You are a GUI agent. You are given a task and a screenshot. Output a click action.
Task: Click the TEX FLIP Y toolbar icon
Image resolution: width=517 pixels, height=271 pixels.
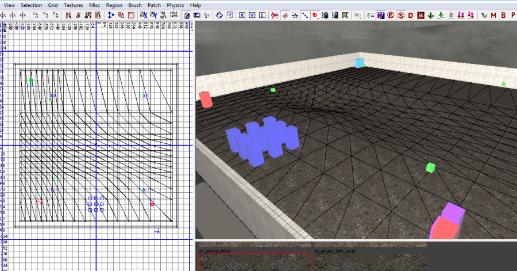[x=153, y=15]
